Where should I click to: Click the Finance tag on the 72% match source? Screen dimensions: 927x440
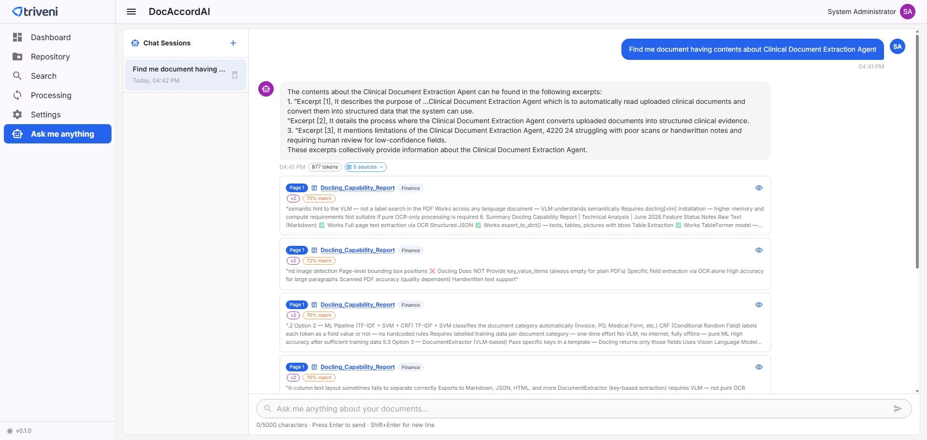point(411,250)
